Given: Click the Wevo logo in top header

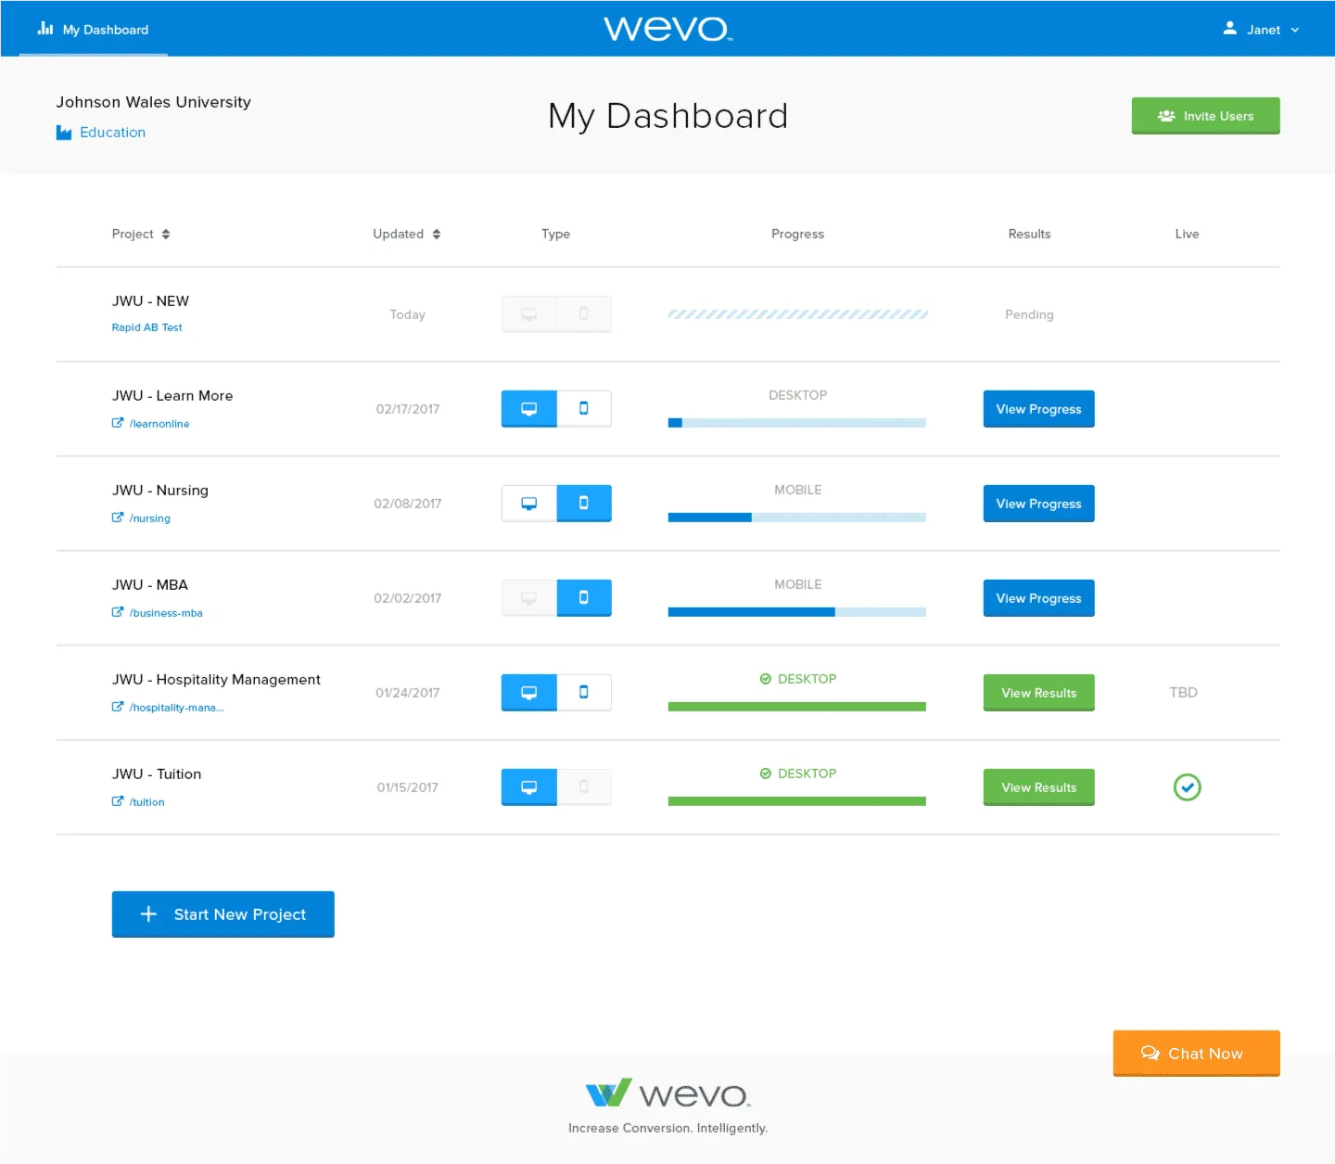Looking at the screenshot, I should 667,29.
